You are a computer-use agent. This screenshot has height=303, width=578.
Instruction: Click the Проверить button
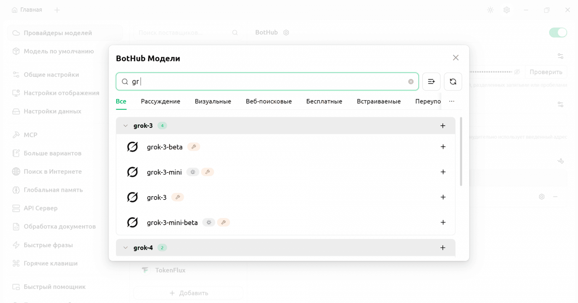click(546, 72)
